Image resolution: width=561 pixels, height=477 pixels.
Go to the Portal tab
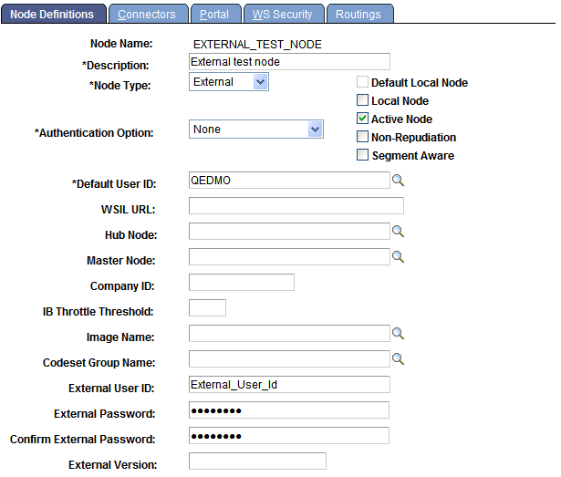214,14
